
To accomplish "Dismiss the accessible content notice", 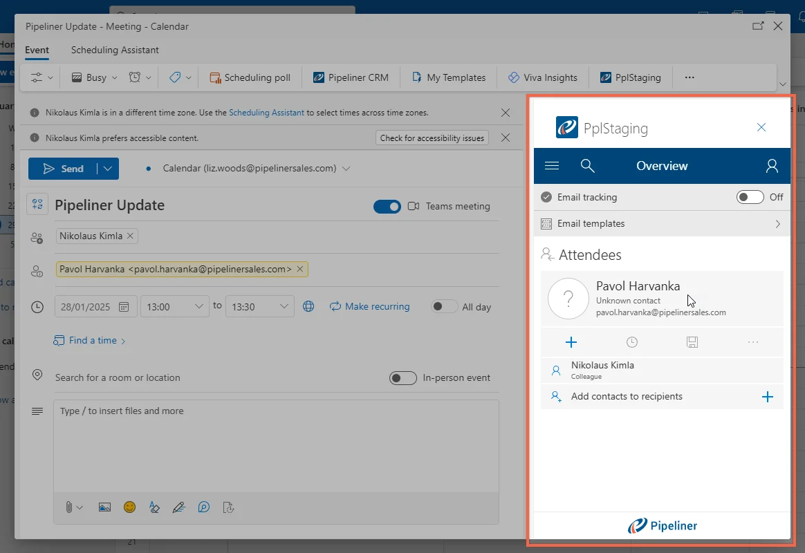I will click(505, 138).
